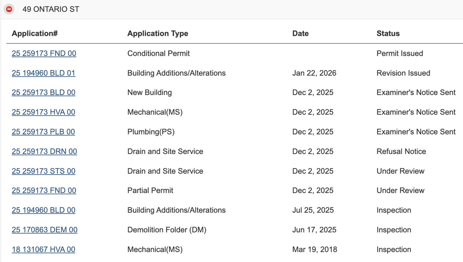Screen dimensions: 463x262
Task: Click the Date column header
Action: [x=301, y=34]
